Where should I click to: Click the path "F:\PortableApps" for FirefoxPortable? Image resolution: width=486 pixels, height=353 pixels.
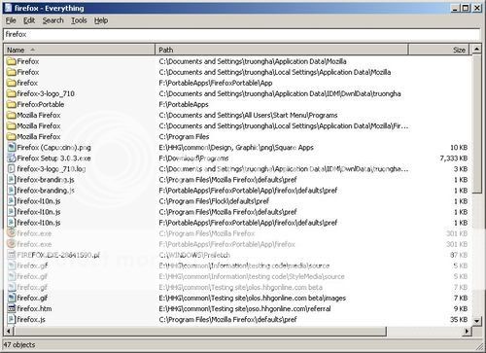[184, 104]
